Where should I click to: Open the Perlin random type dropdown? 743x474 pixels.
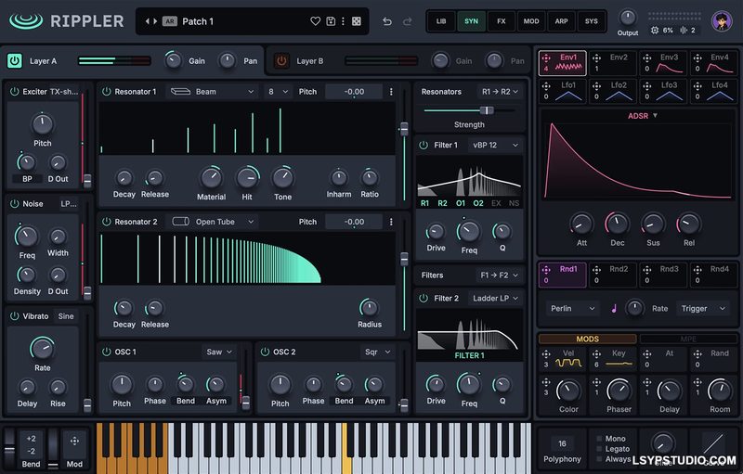pyautogui.click(x=572, y=309)
